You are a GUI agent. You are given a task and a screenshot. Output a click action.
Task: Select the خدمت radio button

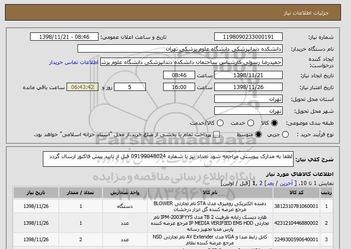click(x=251, y=123)
